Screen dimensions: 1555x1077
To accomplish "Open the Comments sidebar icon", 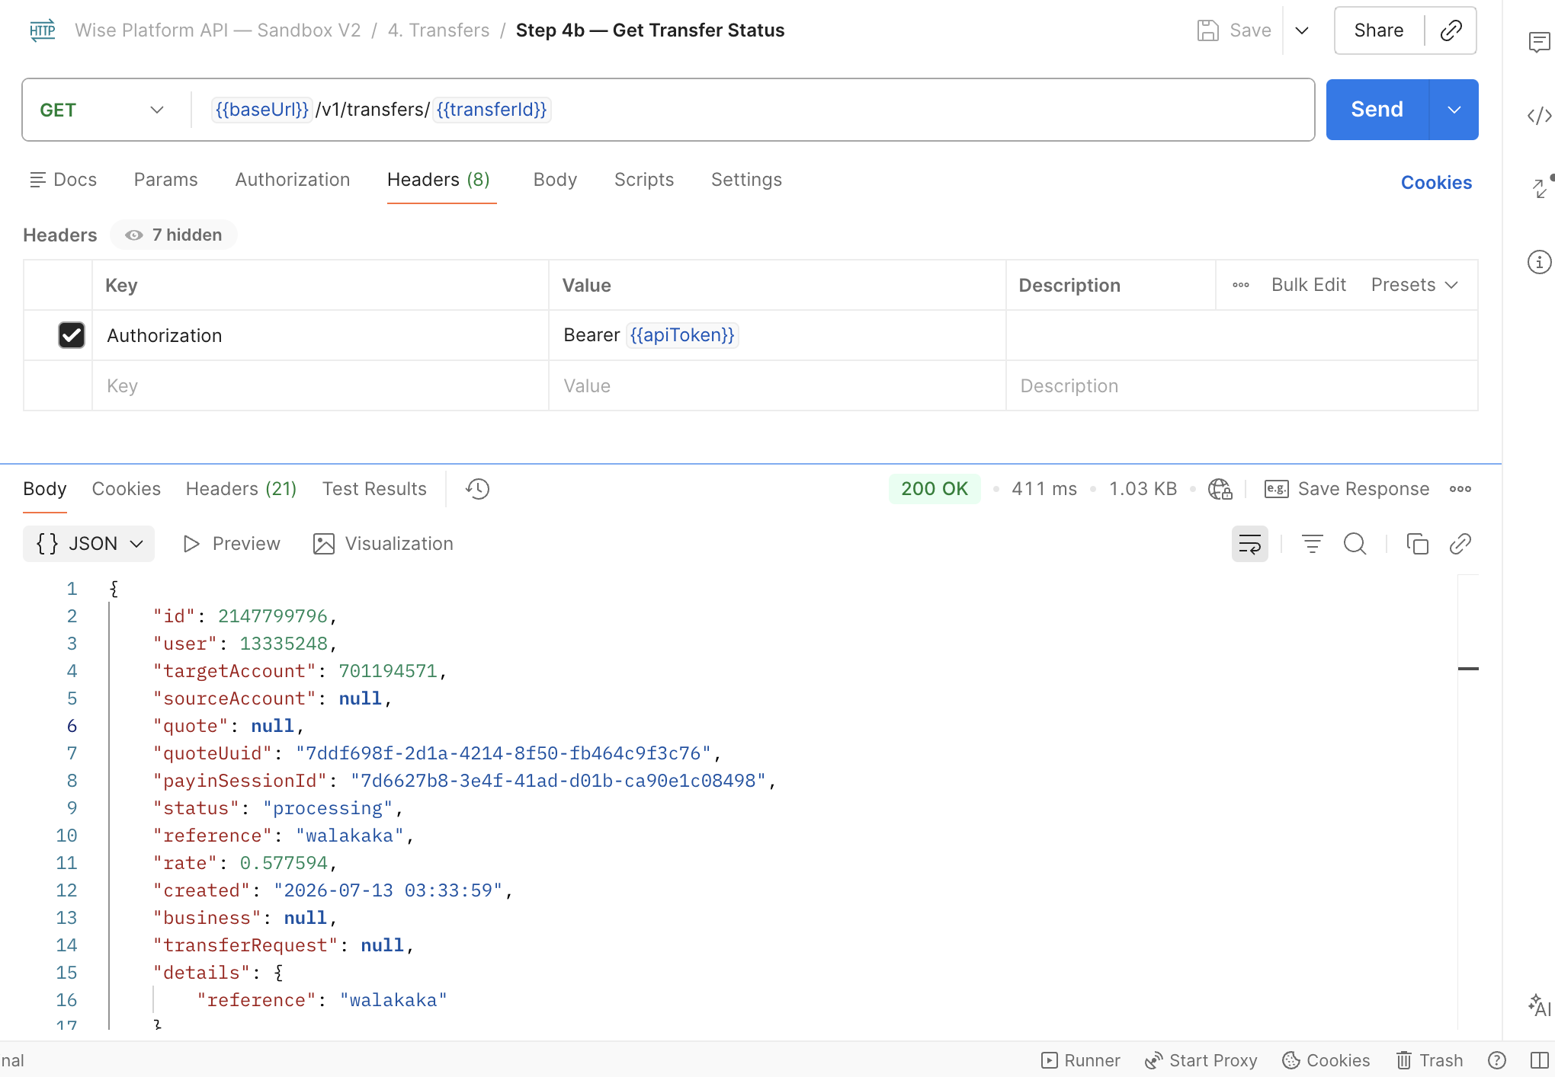I will click(1539, 43).
